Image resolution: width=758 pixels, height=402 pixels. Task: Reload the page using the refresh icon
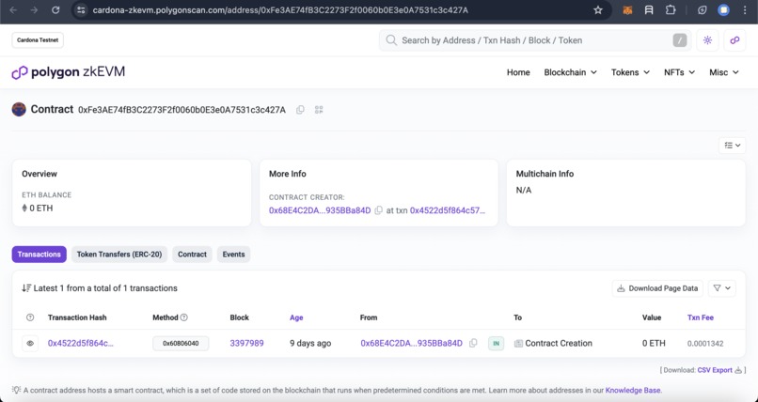click(x=55, y=9)
